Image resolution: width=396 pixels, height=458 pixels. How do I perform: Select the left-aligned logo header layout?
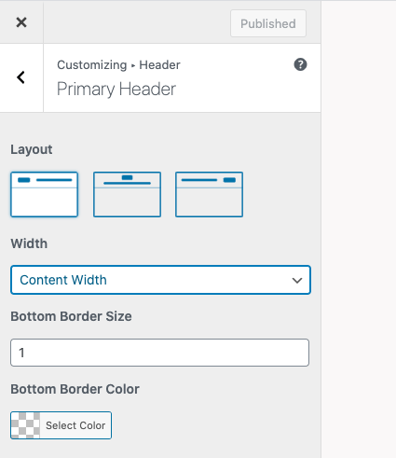click(44, 194)
